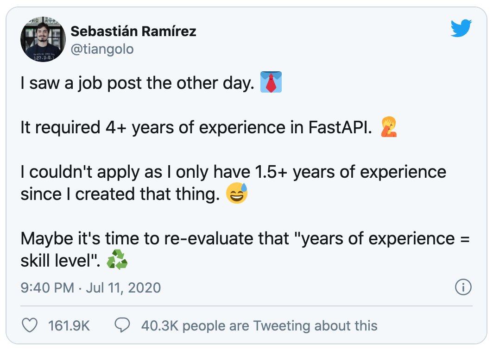Screen dimensions: 493x349
Task: Click the word "FastAPI" in the tweet
Action: click(340, 127)
